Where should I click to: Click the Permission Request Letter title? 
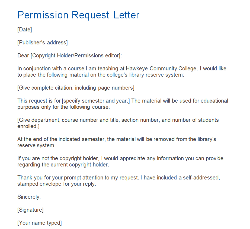click(x=78, y=15)
